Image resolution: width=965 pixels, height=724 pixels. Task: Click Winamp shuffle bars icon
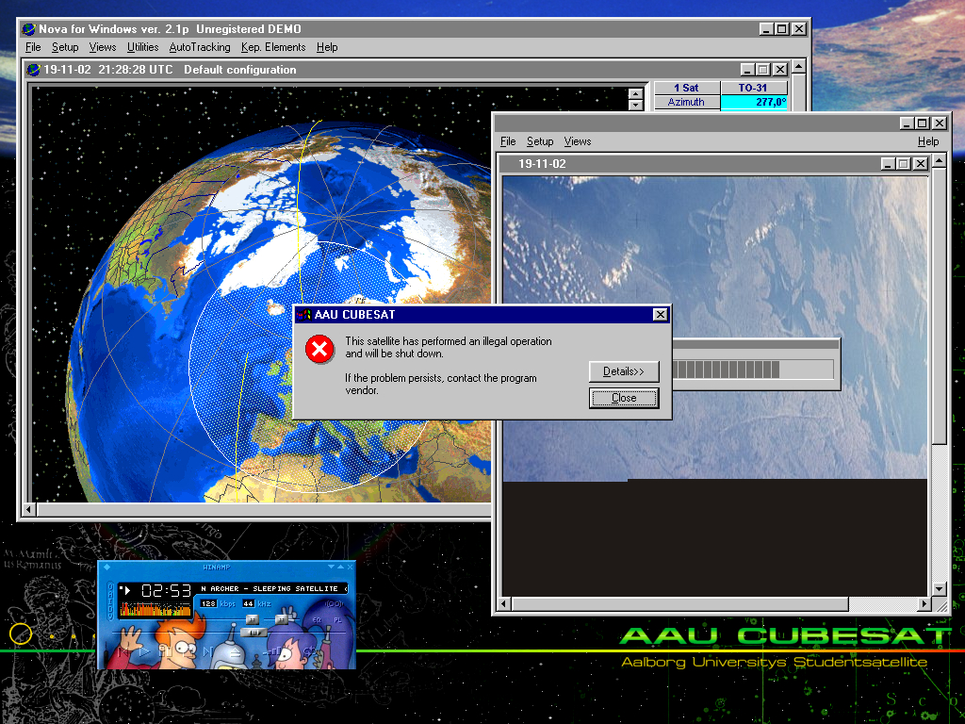click(272, 652)
